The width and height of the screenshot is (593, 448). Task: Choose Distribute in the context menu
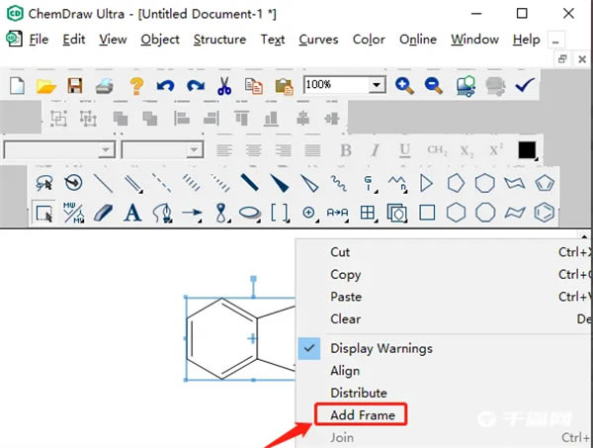point(359,393)
